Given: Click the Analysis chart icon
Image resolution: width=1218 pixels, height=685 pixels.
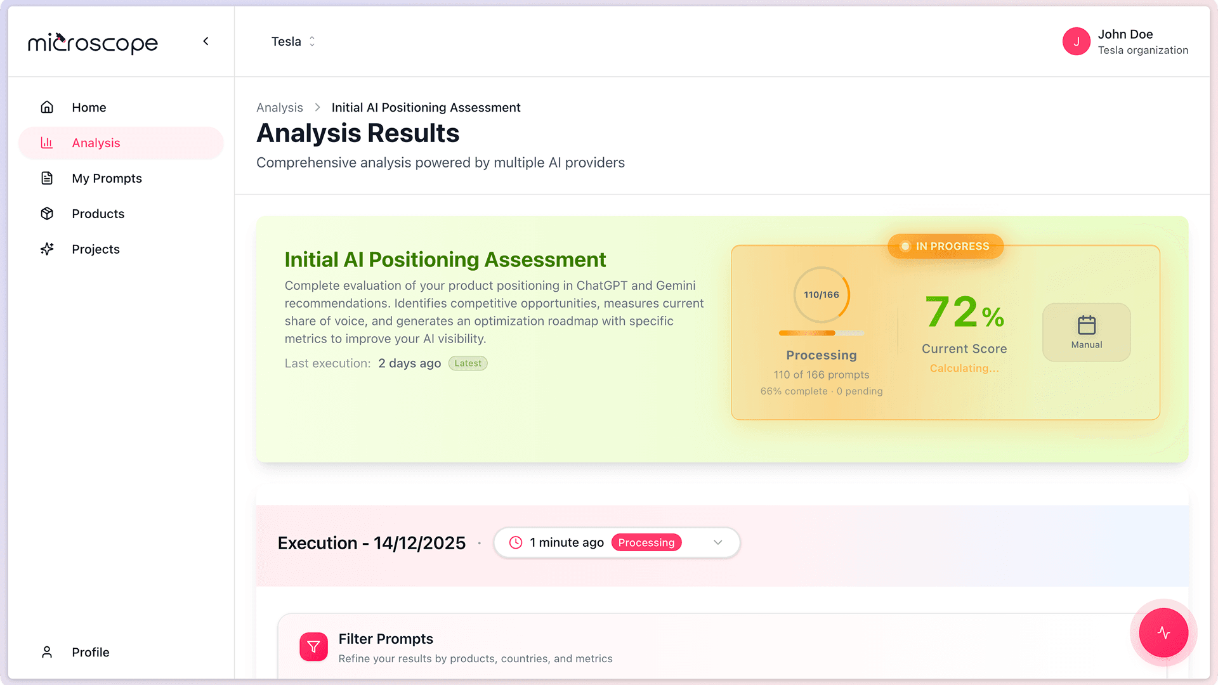Looking at the screenshot, I should tap(47, 143).
